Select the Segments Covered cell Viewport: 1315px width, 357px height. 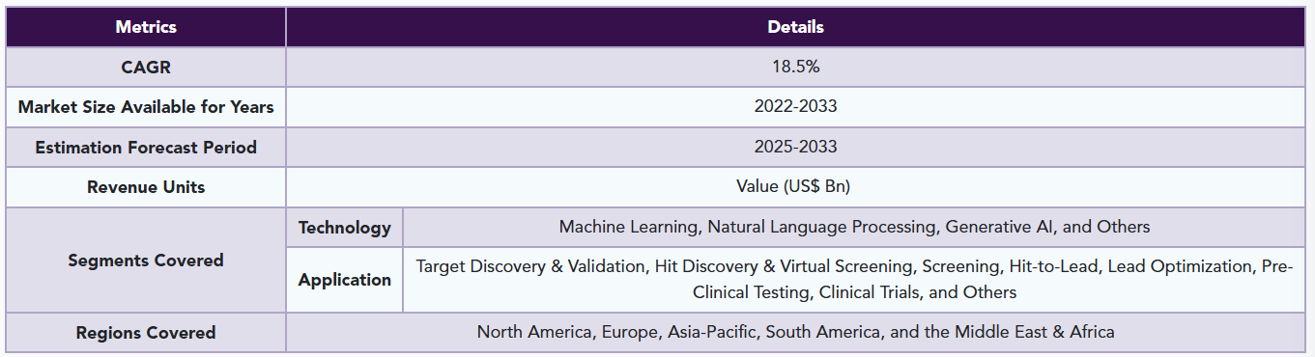tap(146, 261)
